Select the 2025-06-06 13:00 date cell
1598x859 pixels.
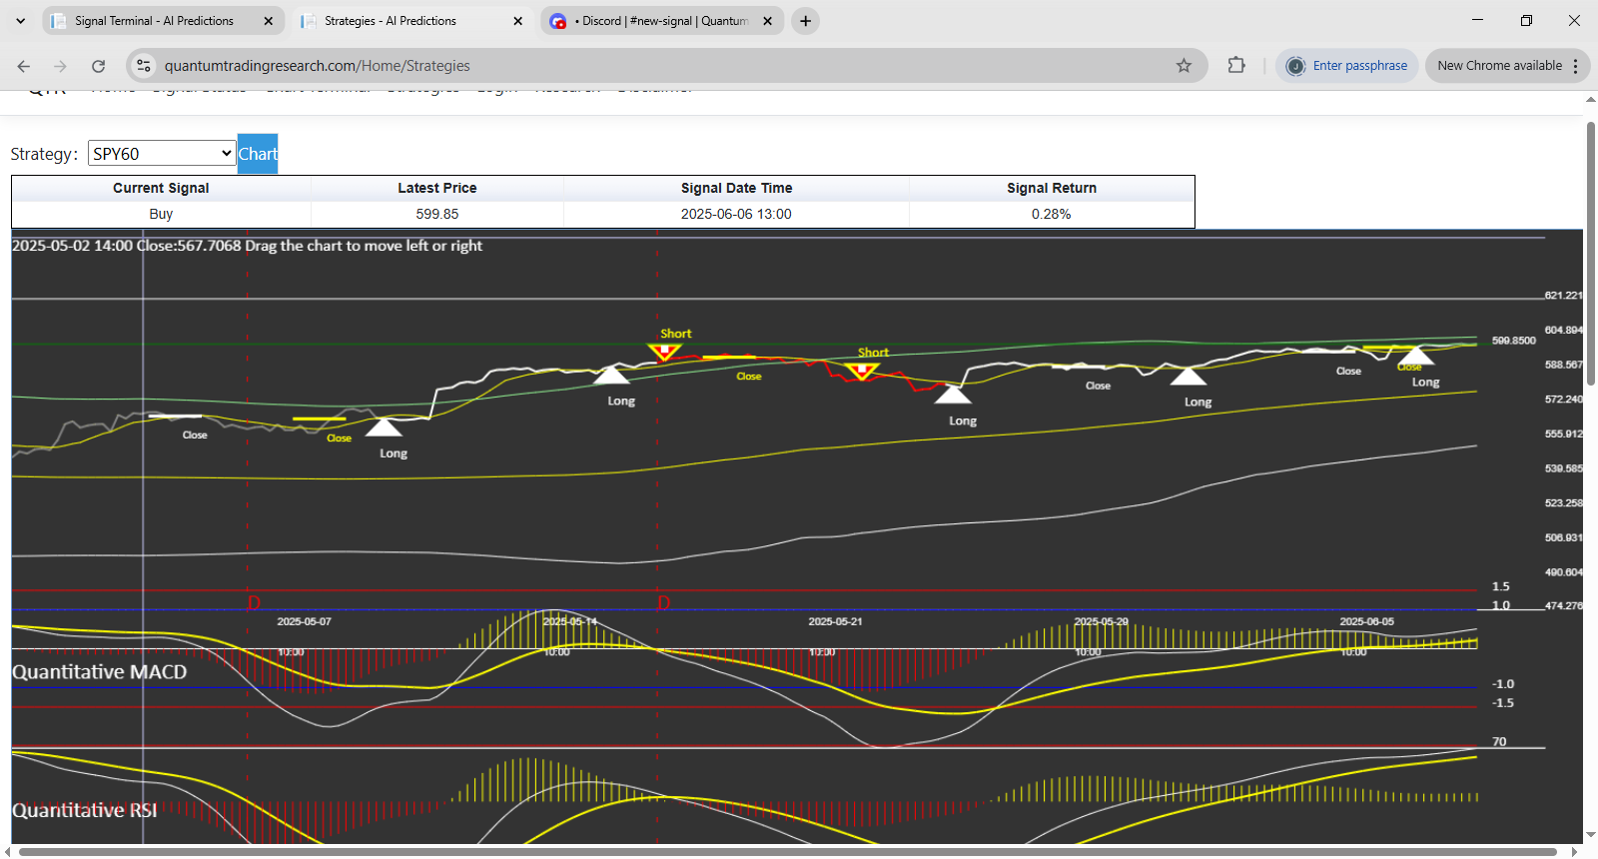(x=736, y=214)
